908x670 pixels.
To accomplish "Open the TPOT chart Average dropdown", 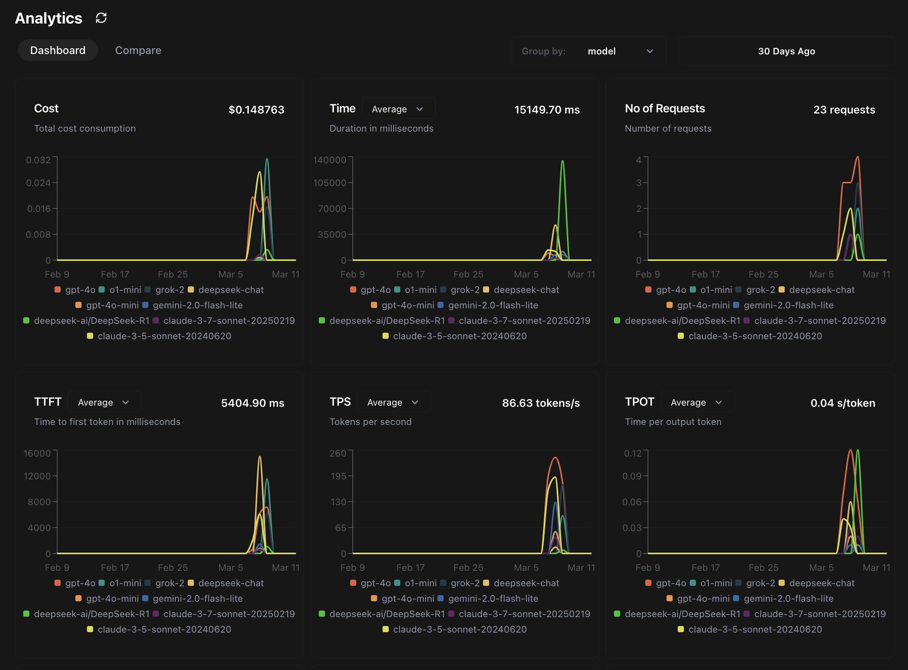I will (x=697, y=402).
